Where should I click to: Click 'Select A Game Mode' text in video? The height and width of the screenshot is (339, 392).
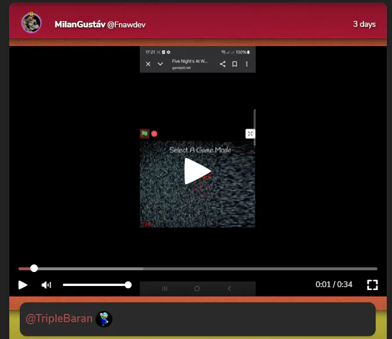tap(200, 150)
